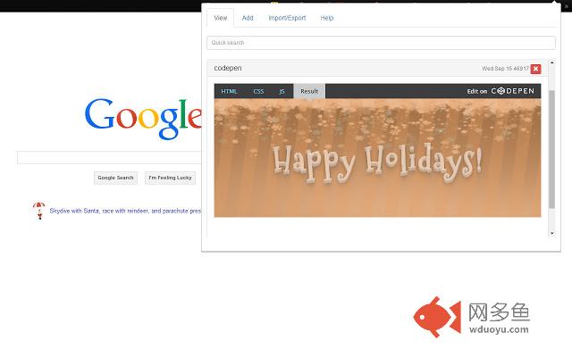572x357 pixels.
Task: Click the popup's vertical scrollbar thumb
Action: click(552, 149)
